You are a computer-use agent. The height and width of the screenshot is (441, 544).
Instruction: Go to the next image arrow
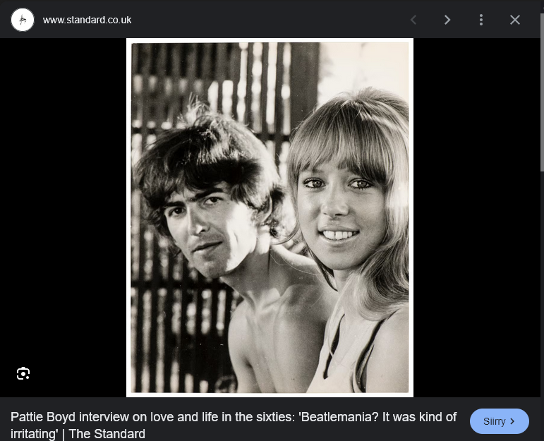tap(447, 20)
